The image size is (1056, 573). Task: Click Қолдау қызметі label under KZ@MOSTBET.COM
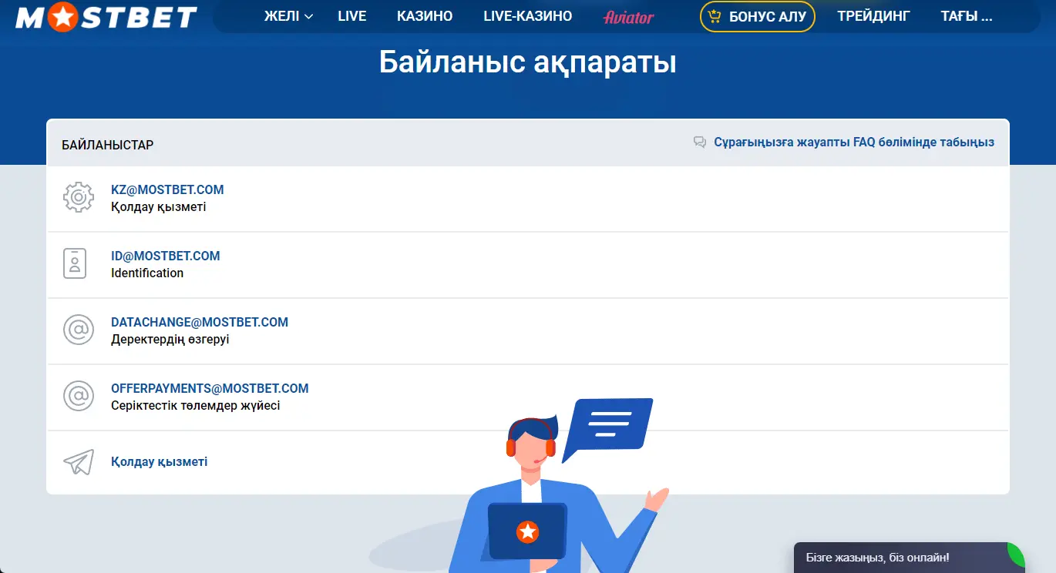coord(159,207)
